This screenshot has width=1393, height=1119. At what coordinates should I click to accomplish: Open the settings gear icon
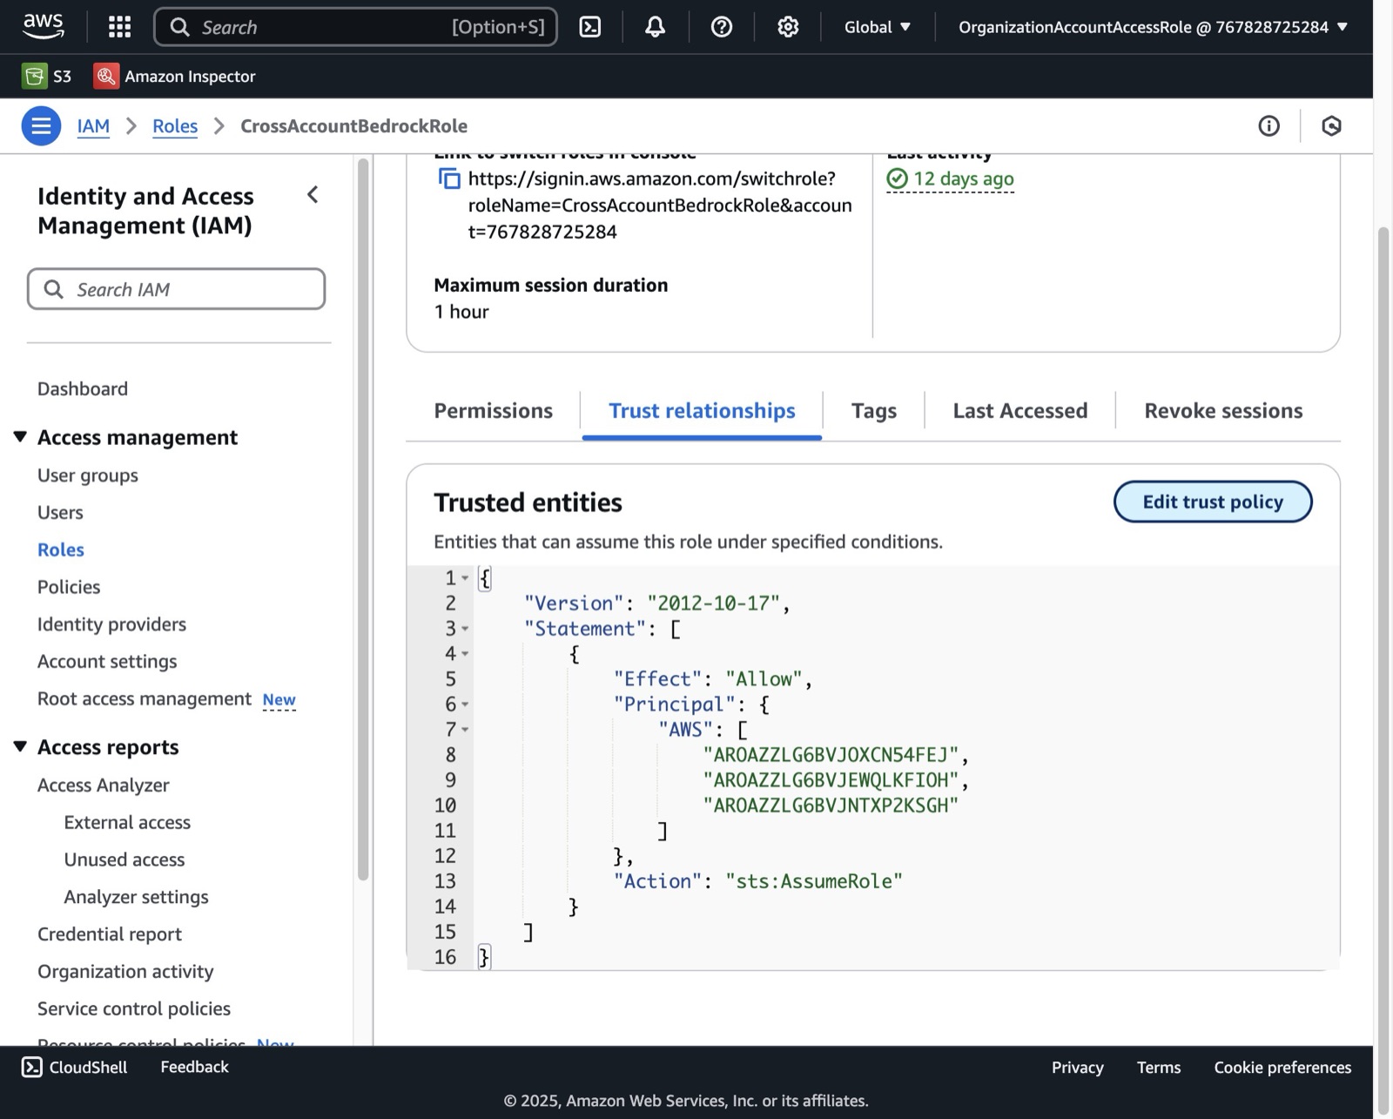tap(787, 27)
